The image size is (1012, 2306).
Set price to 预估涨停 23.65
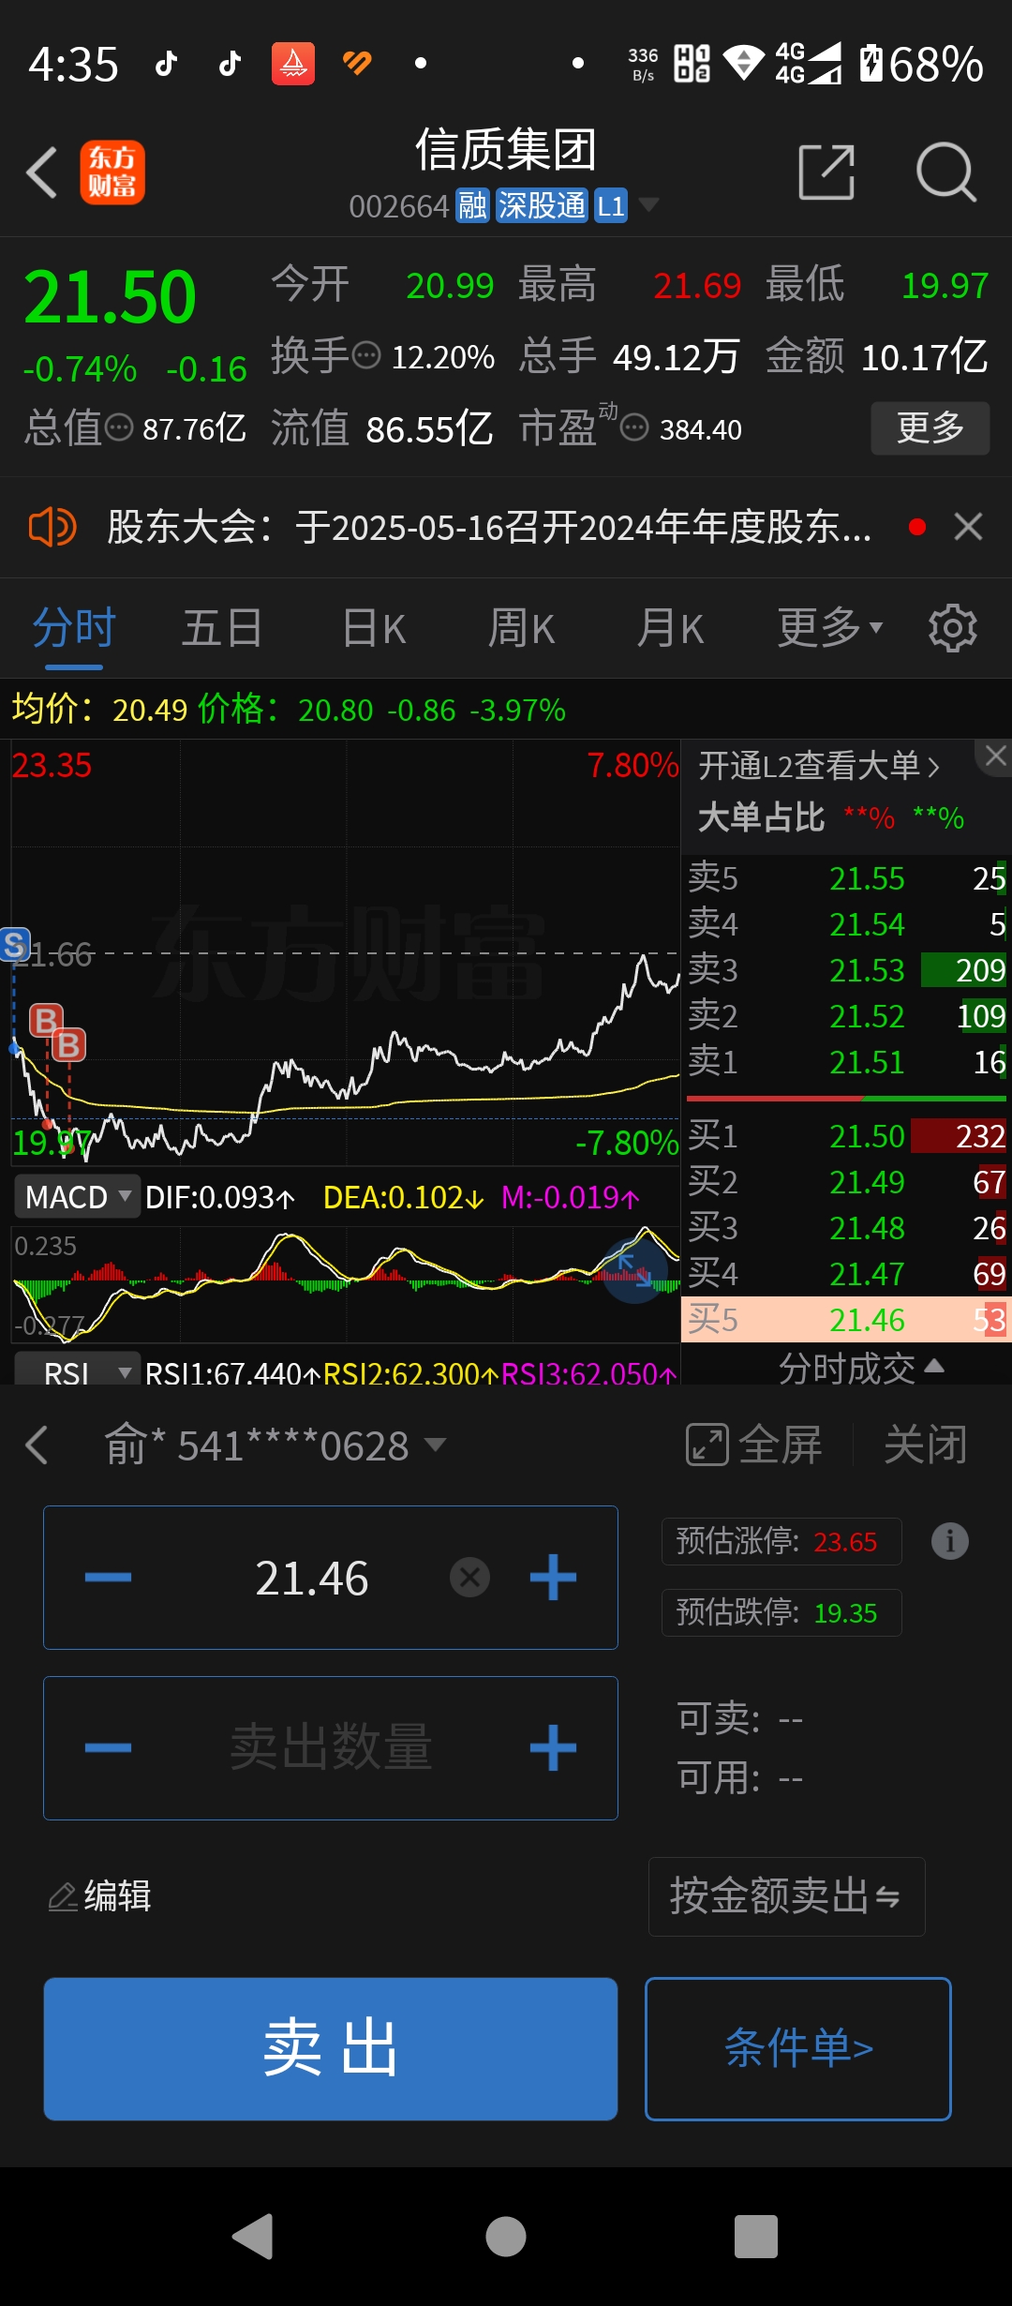point(781,1541)
